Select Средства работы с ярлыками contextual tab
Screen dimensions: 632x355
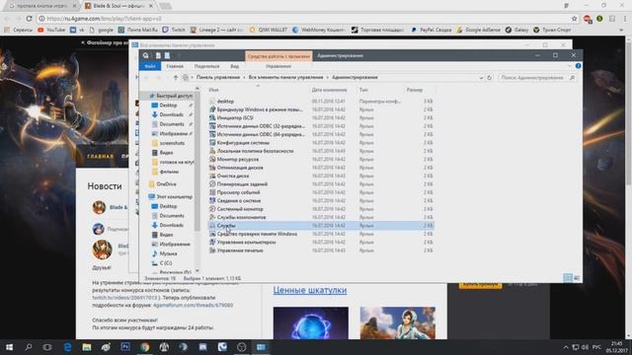click(x=278, y=56)
